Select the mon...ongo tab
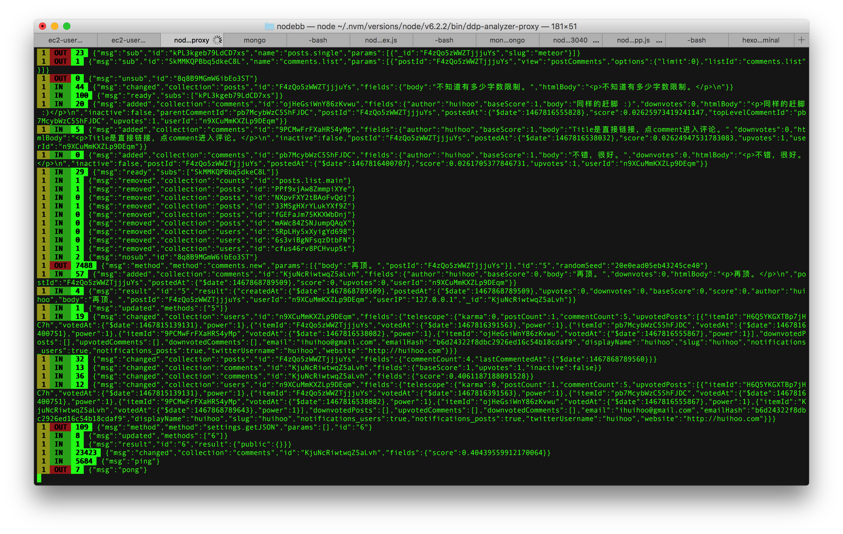 (x=507, y=40)
